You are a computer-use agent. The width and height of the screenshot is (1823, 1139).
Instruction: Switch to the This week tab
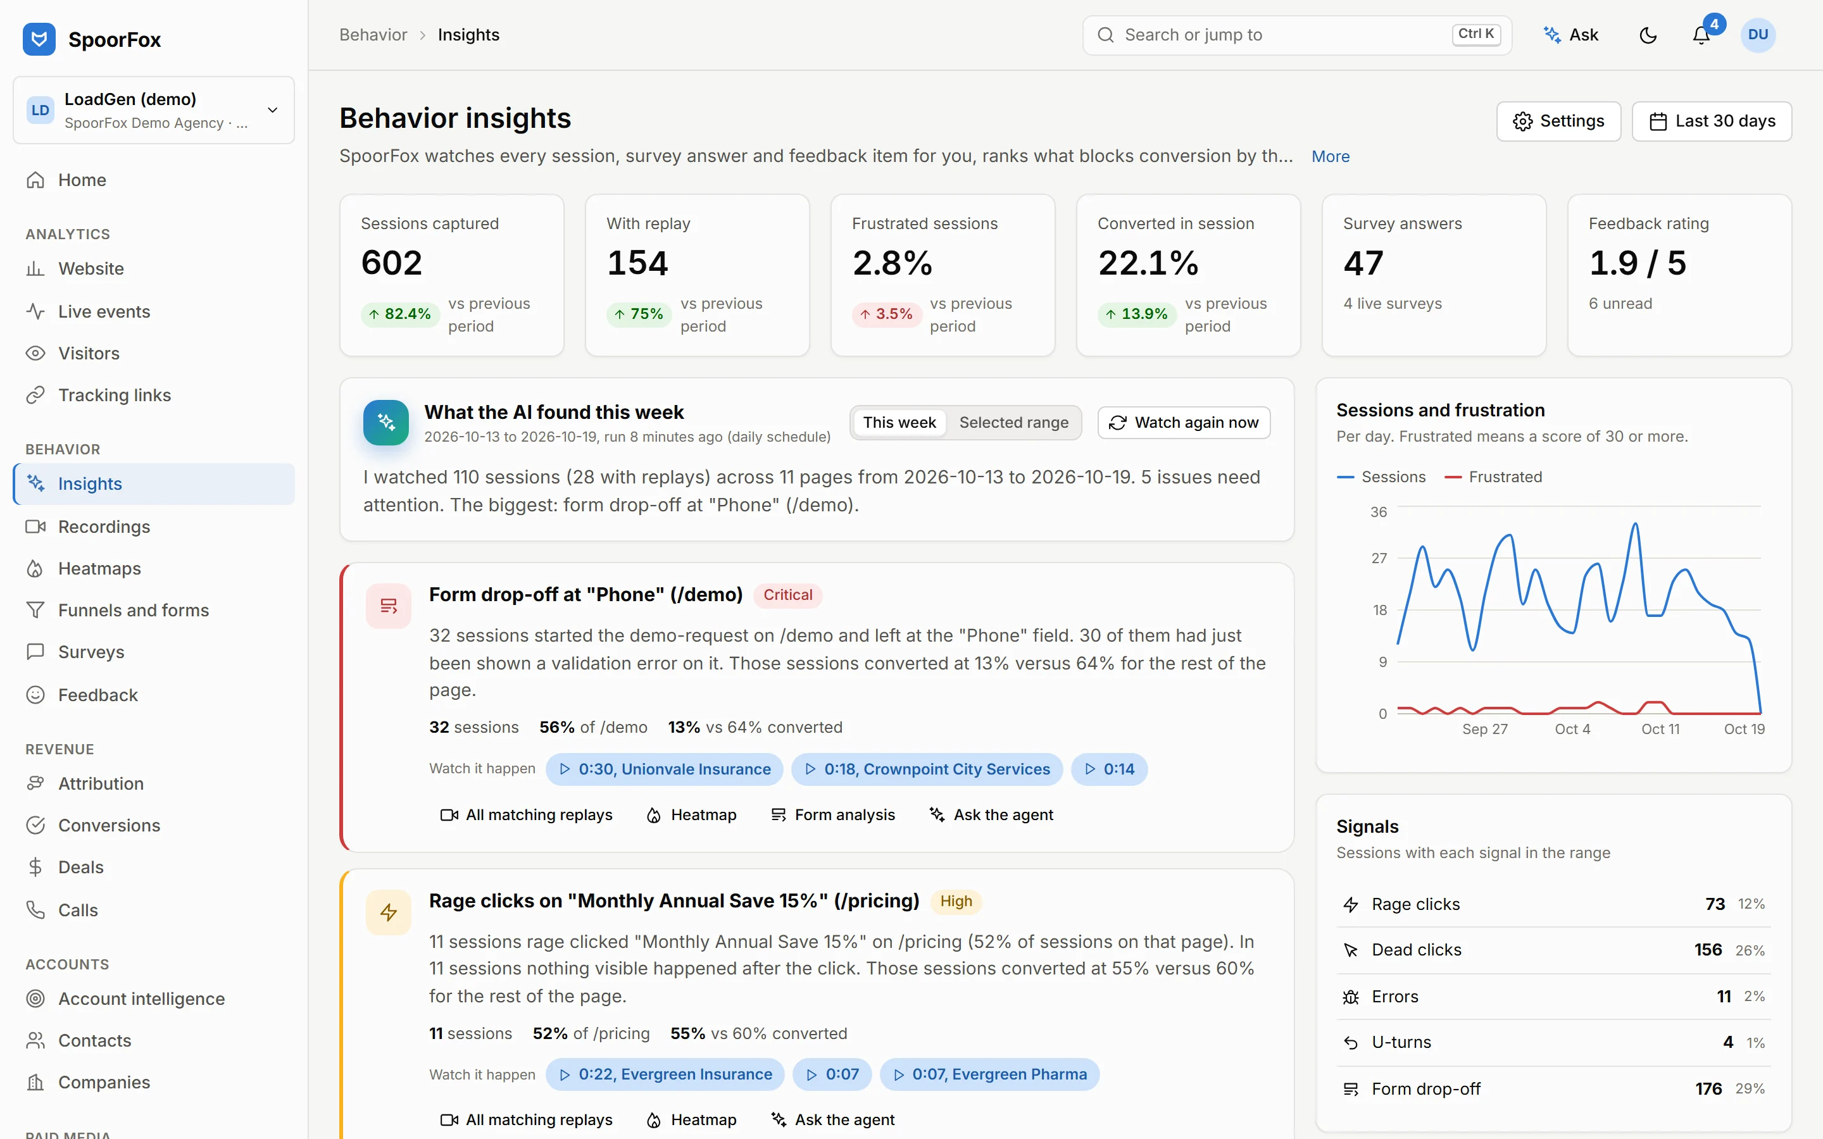[899, 423]
